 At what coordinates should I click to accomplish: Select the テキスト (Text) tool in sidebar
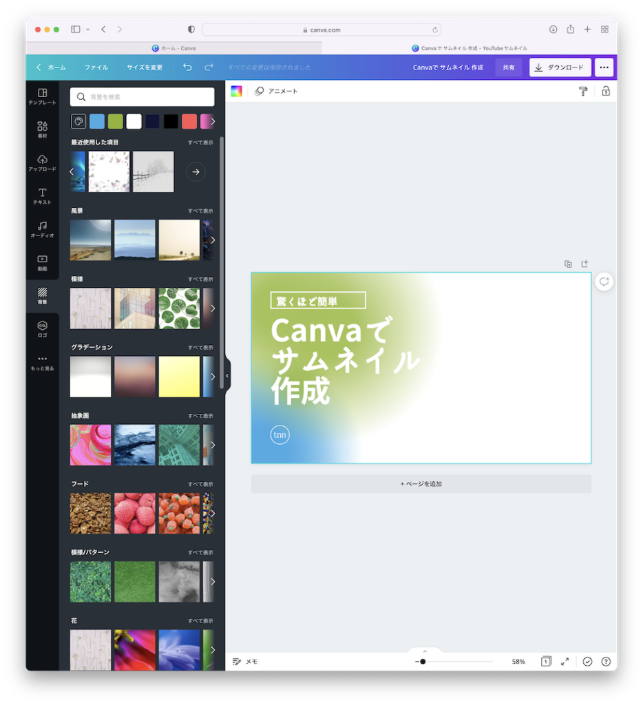point(42,196)
